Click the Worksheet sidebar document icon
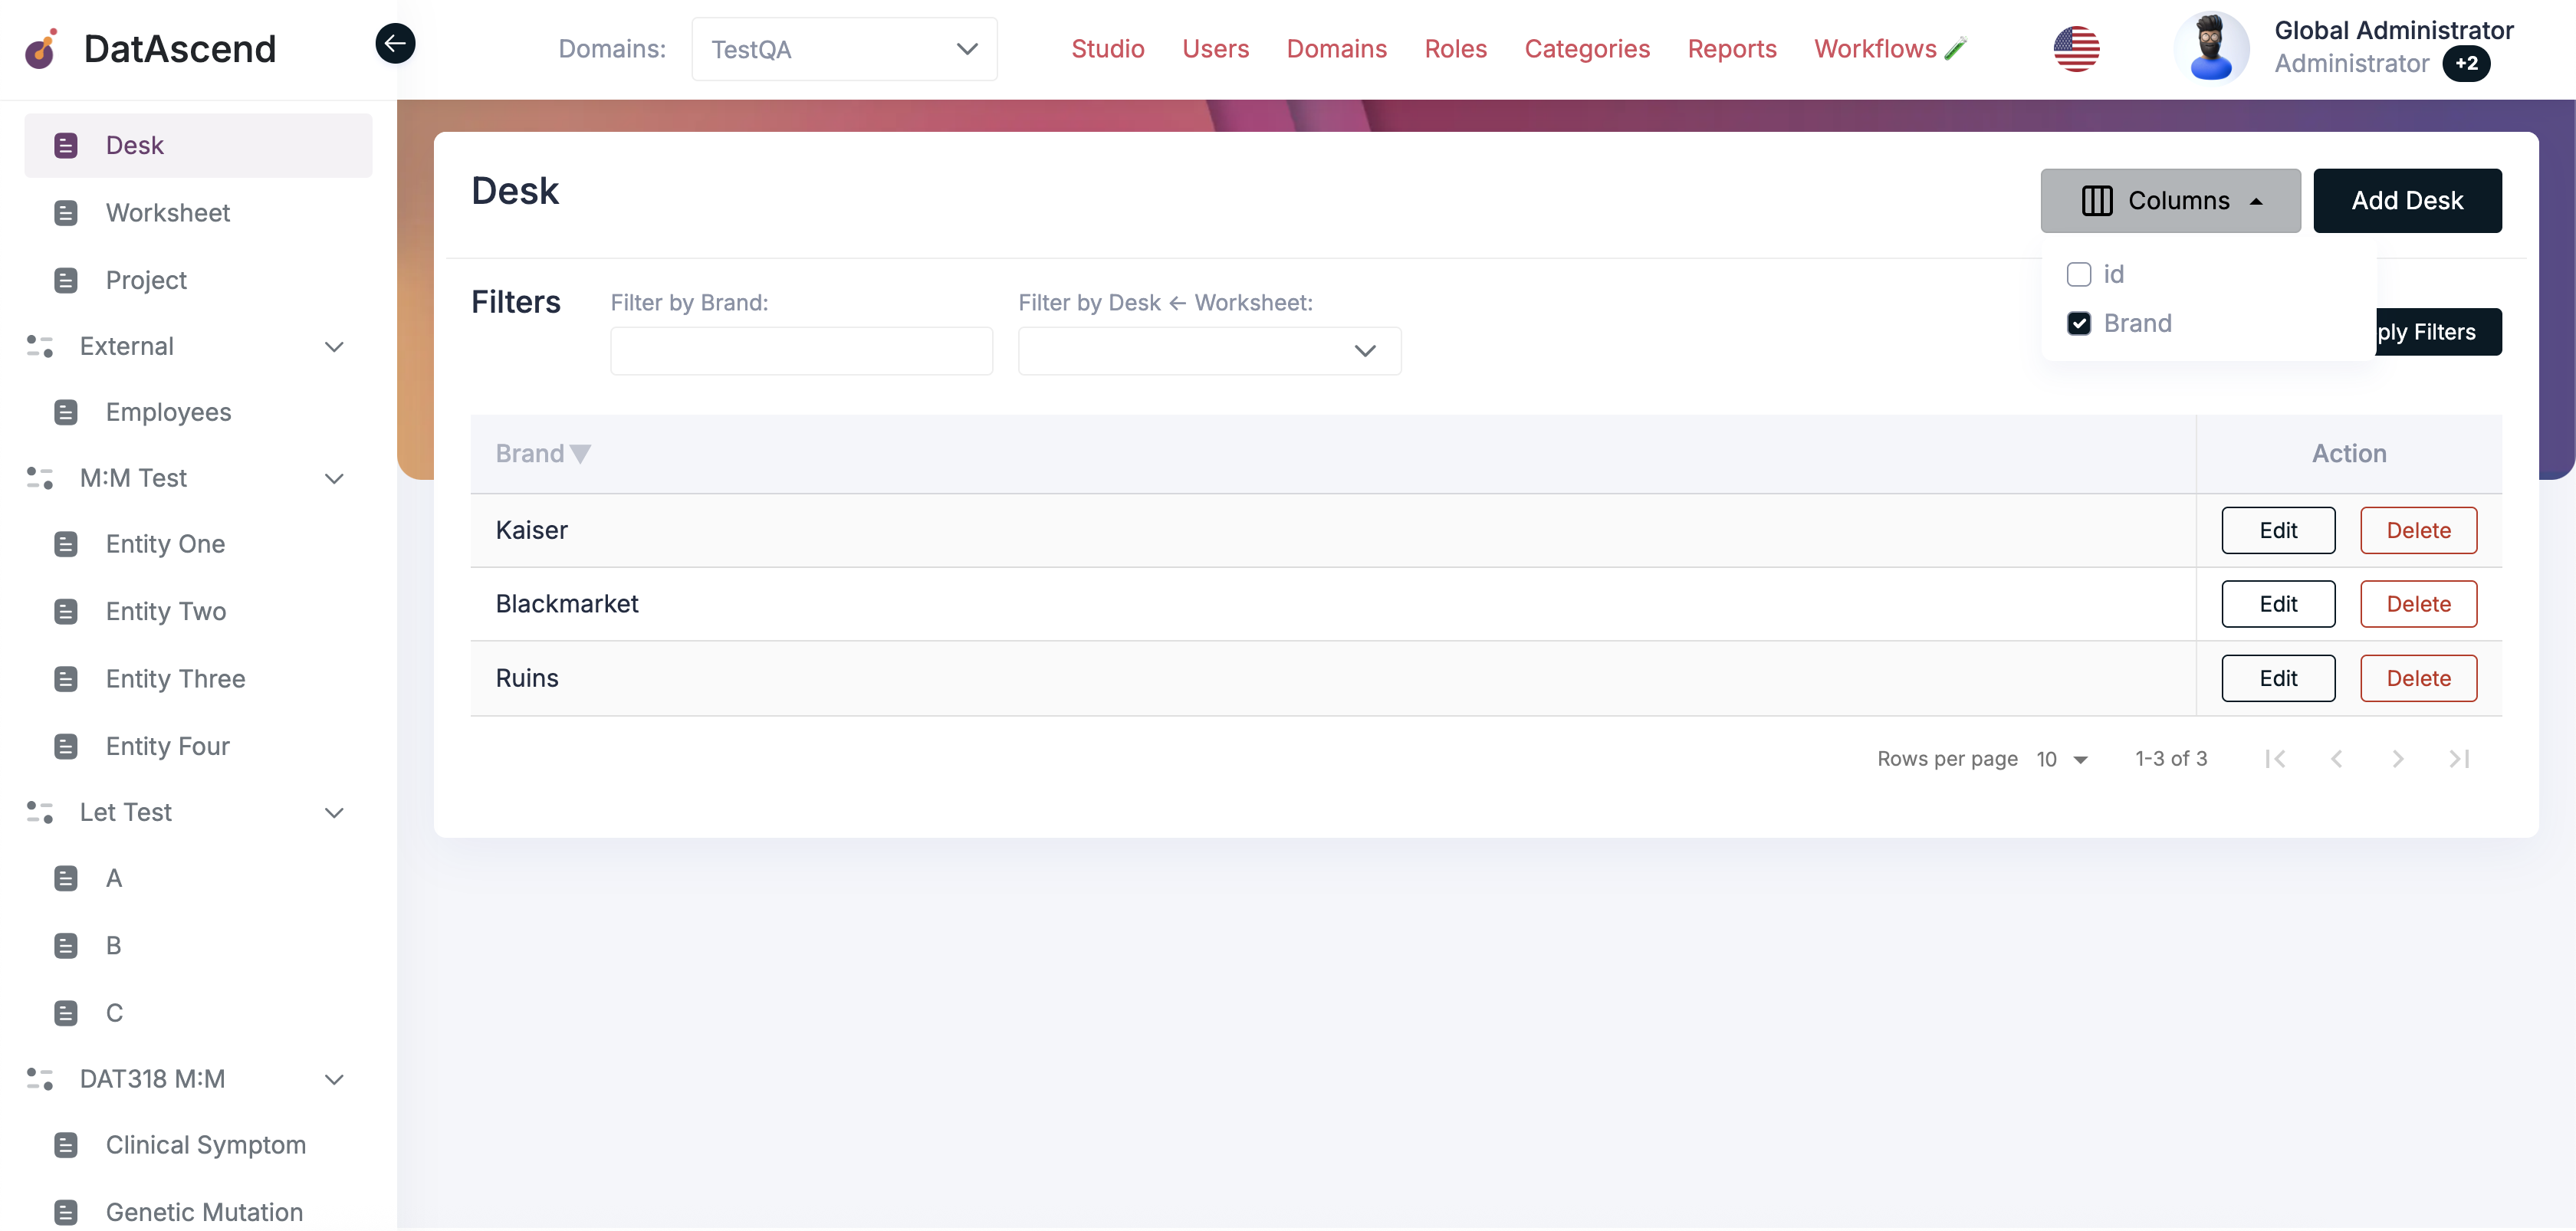Image resolution: width=2576 pixels, height=1231 pixels. click(66, 213)
